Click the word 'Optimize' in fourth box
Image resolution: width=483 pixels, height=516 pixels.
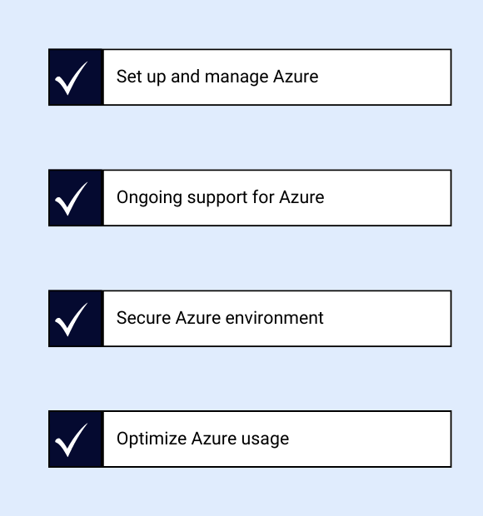pos(152,439)
